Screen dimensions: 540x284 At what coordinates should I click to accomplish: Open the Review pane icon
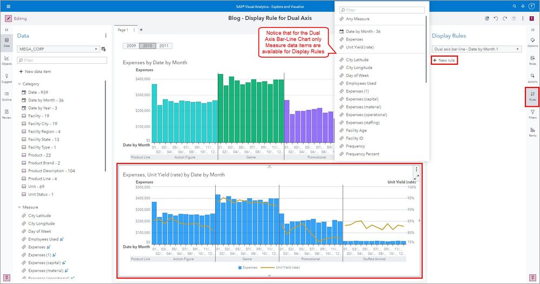coord(6,114)
